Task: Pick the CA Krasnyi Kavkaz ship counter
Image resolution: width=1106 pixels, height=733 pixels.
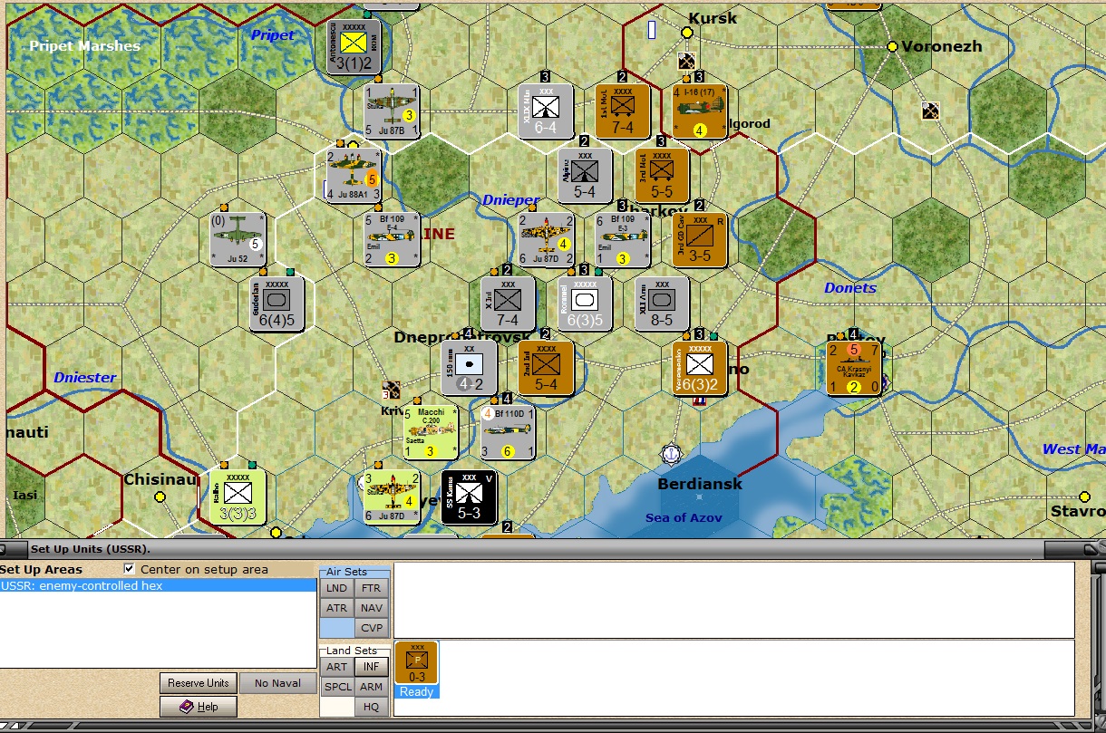Action: click(853, 368)
